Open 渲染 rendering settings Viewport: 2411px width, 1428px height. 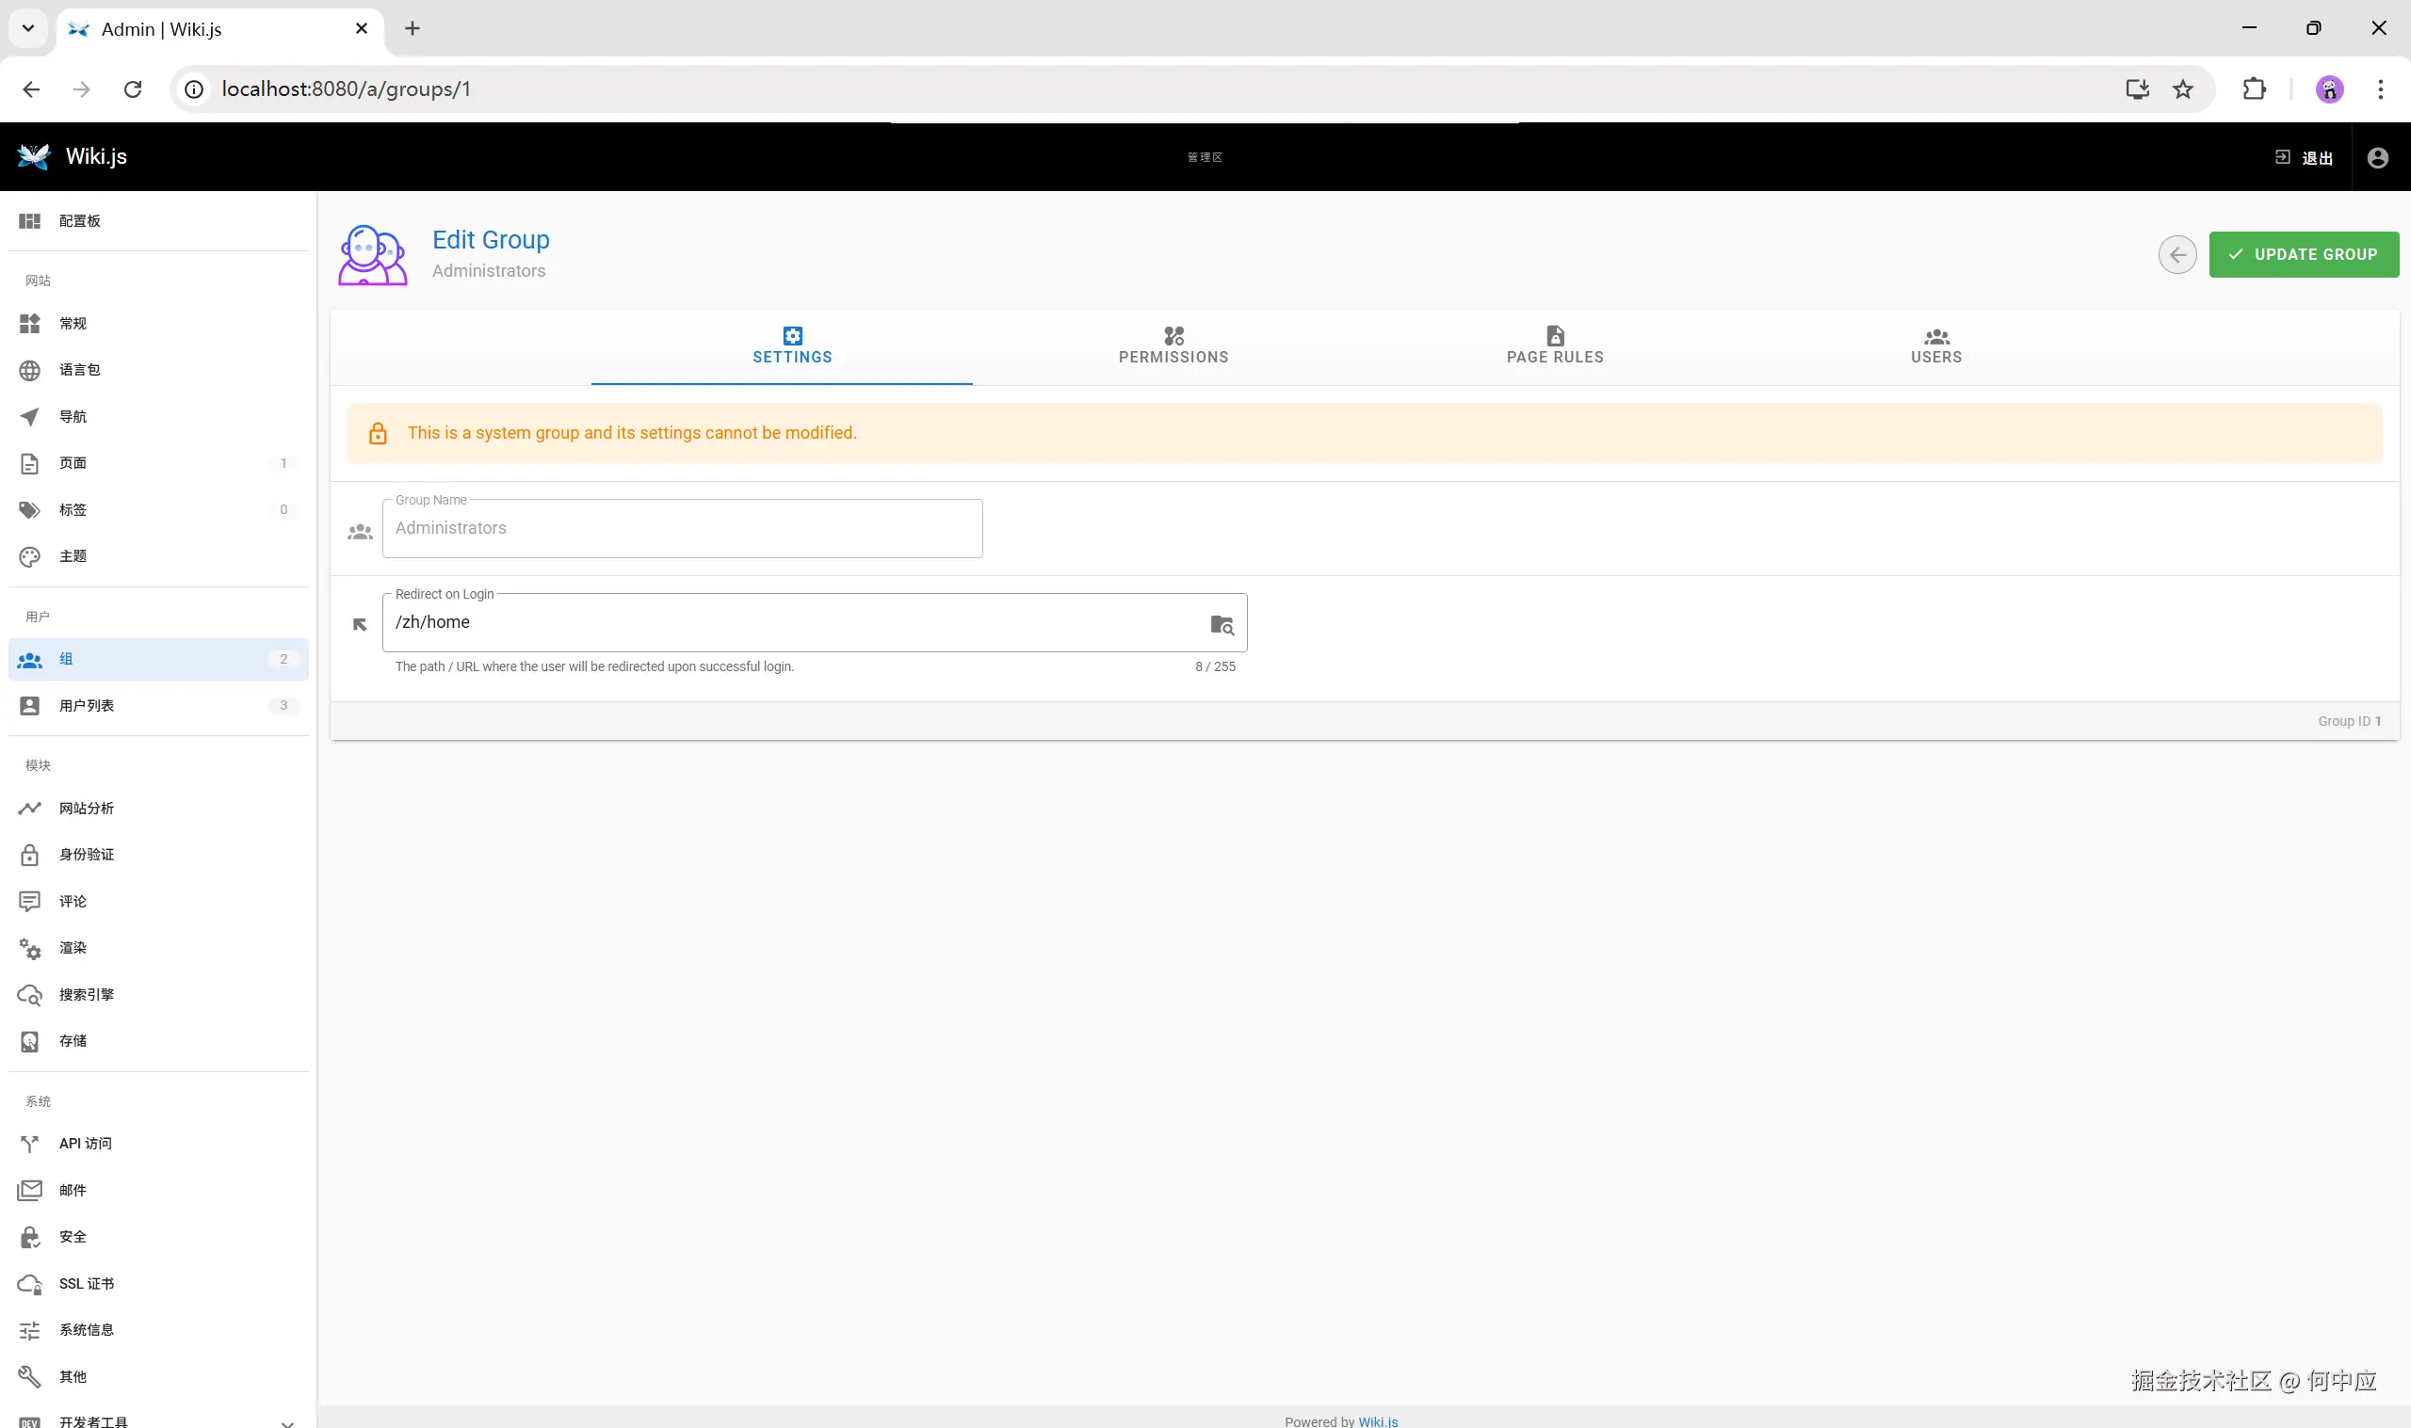(73, 948)
